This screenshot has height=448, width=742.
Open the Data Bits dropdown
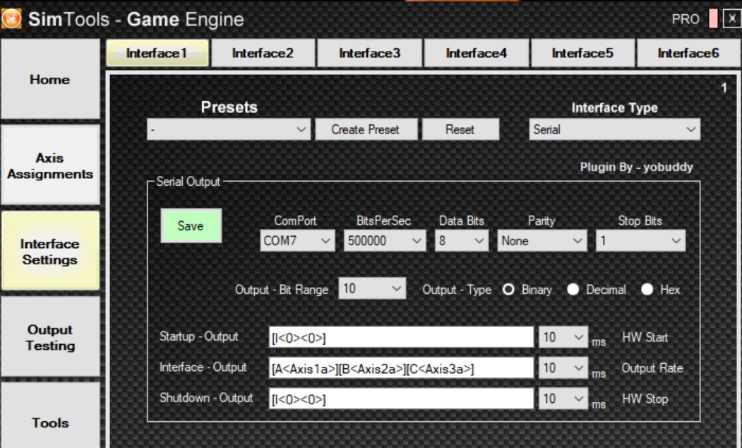(462, 240)
